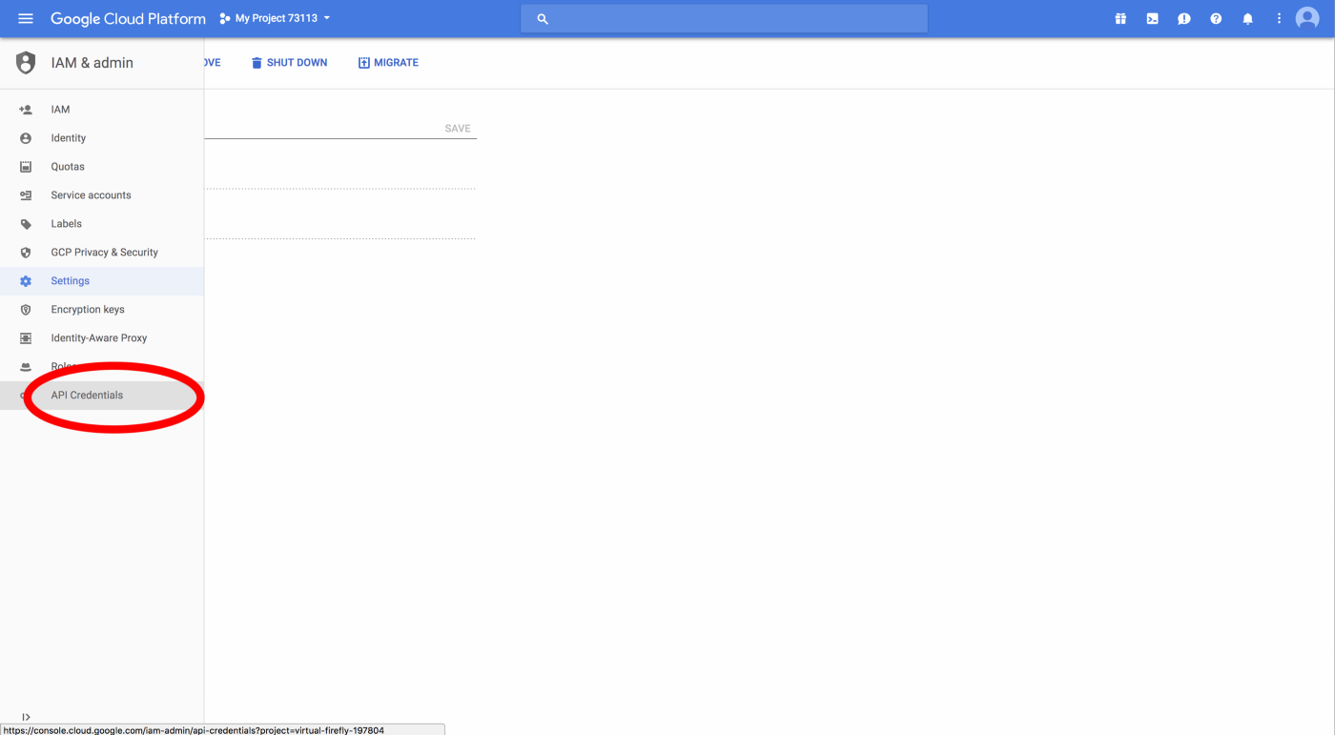Expand My Project 73113 project selector
Viewport: 1335px width, 735px height.
tap(275, 19)
